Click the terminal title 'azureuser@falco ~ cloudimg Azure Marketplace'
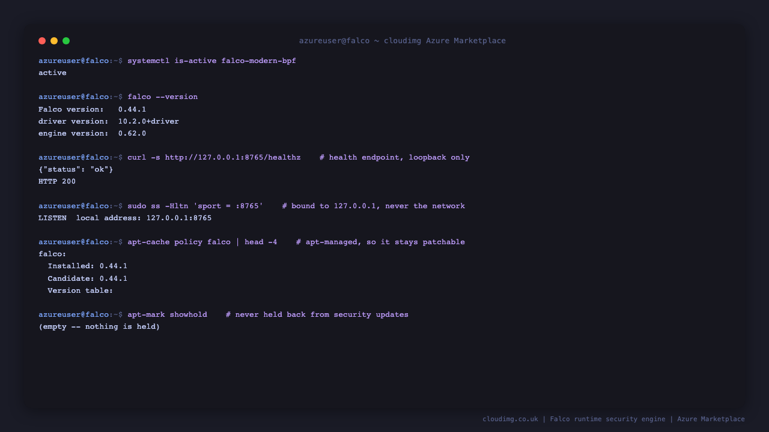This screenshot has width=769, height=432. pyautogui.click(x=403, y=41)
